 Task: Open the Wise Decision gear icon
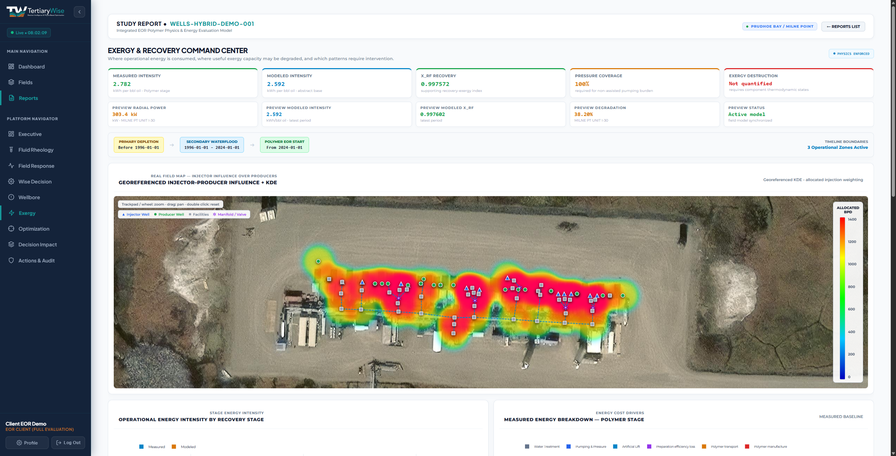[x=11, y=181]
